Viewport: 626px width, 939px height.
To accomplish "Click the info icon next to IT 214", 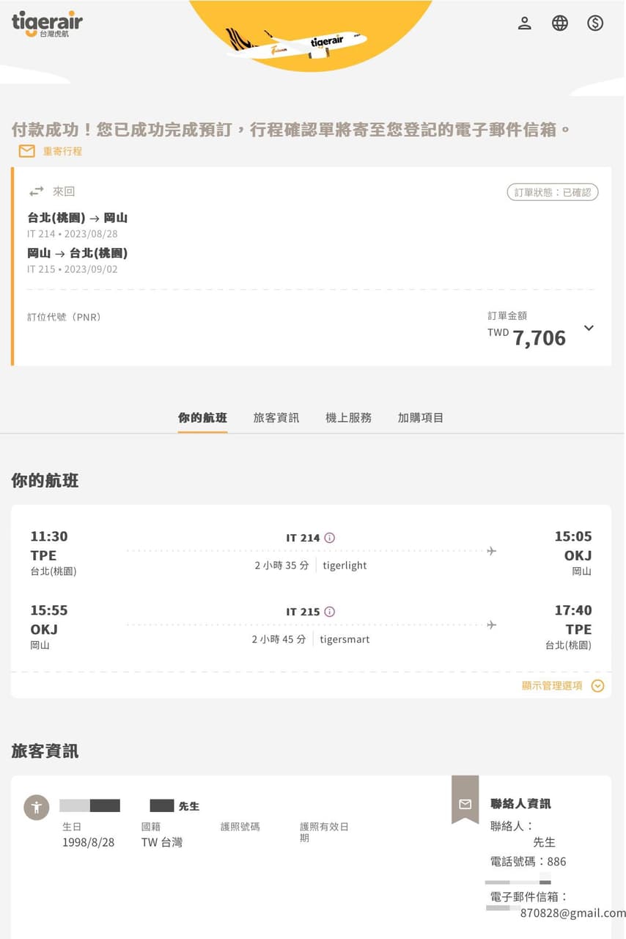I will point(330,538).
